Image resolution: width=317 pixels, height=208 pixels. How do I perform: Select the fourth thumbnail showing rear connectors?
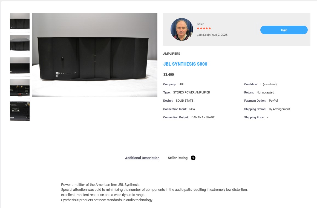(x=20, y=89)
